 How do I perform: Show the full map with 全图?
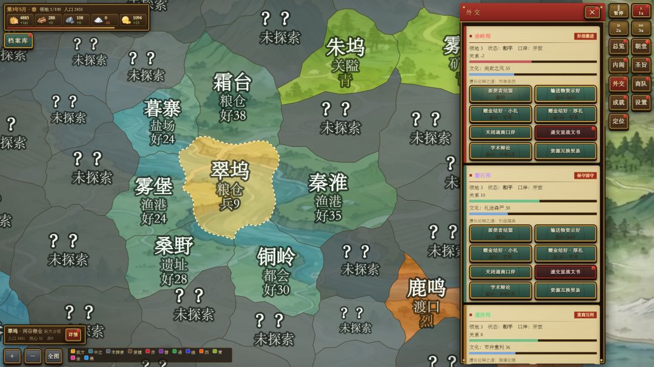coord(53,356)
